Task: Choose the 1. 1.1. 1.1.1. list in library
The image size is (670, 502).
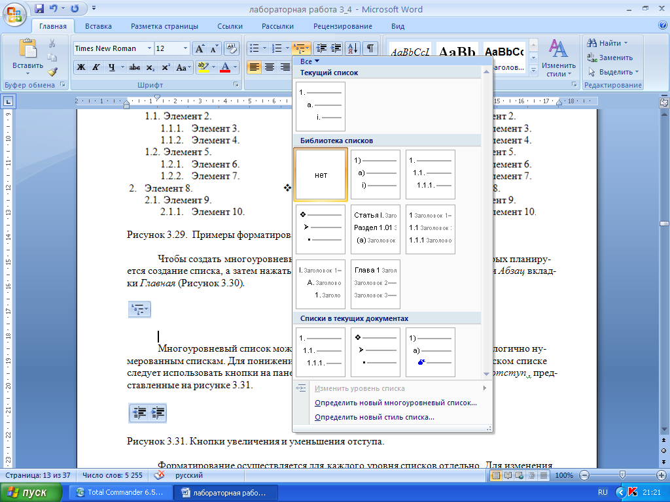Action: pos(431,175)
